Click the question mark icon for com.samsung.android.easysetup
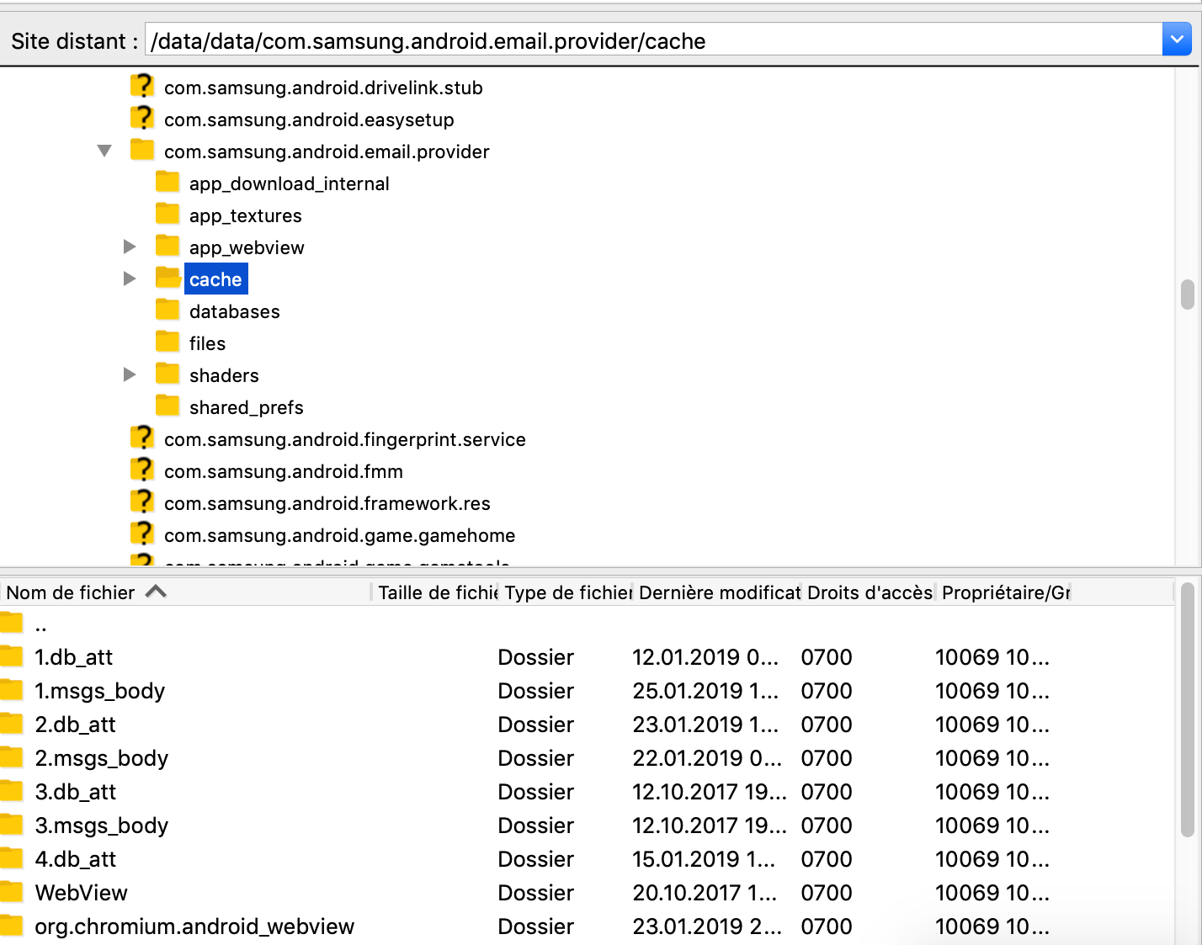Viewport: 1202px width, 945px height. pyautogui.click(x=142, y=118)
